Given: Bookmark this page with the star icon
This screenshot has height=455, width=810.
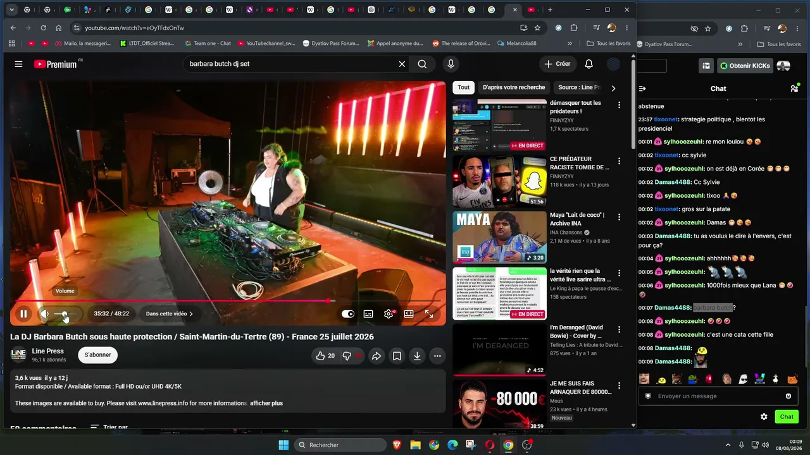Looking at the screenshot, I should click(538, 28).
